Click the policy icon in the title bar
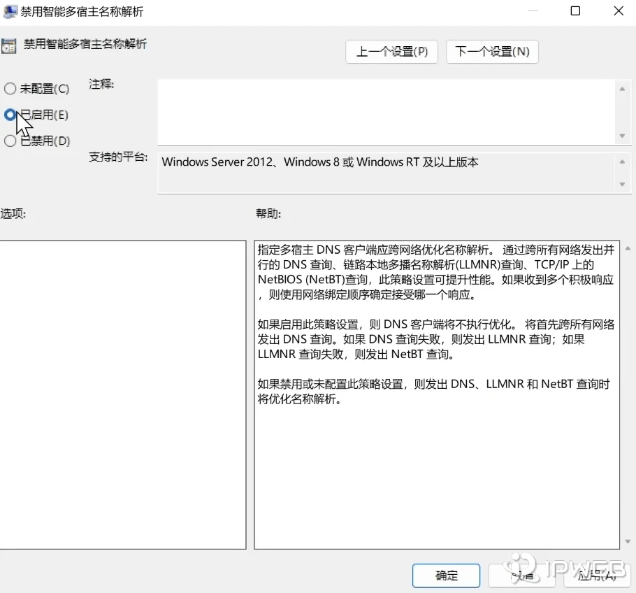Viewport: 636px width, 593px height. coord(10,11)
